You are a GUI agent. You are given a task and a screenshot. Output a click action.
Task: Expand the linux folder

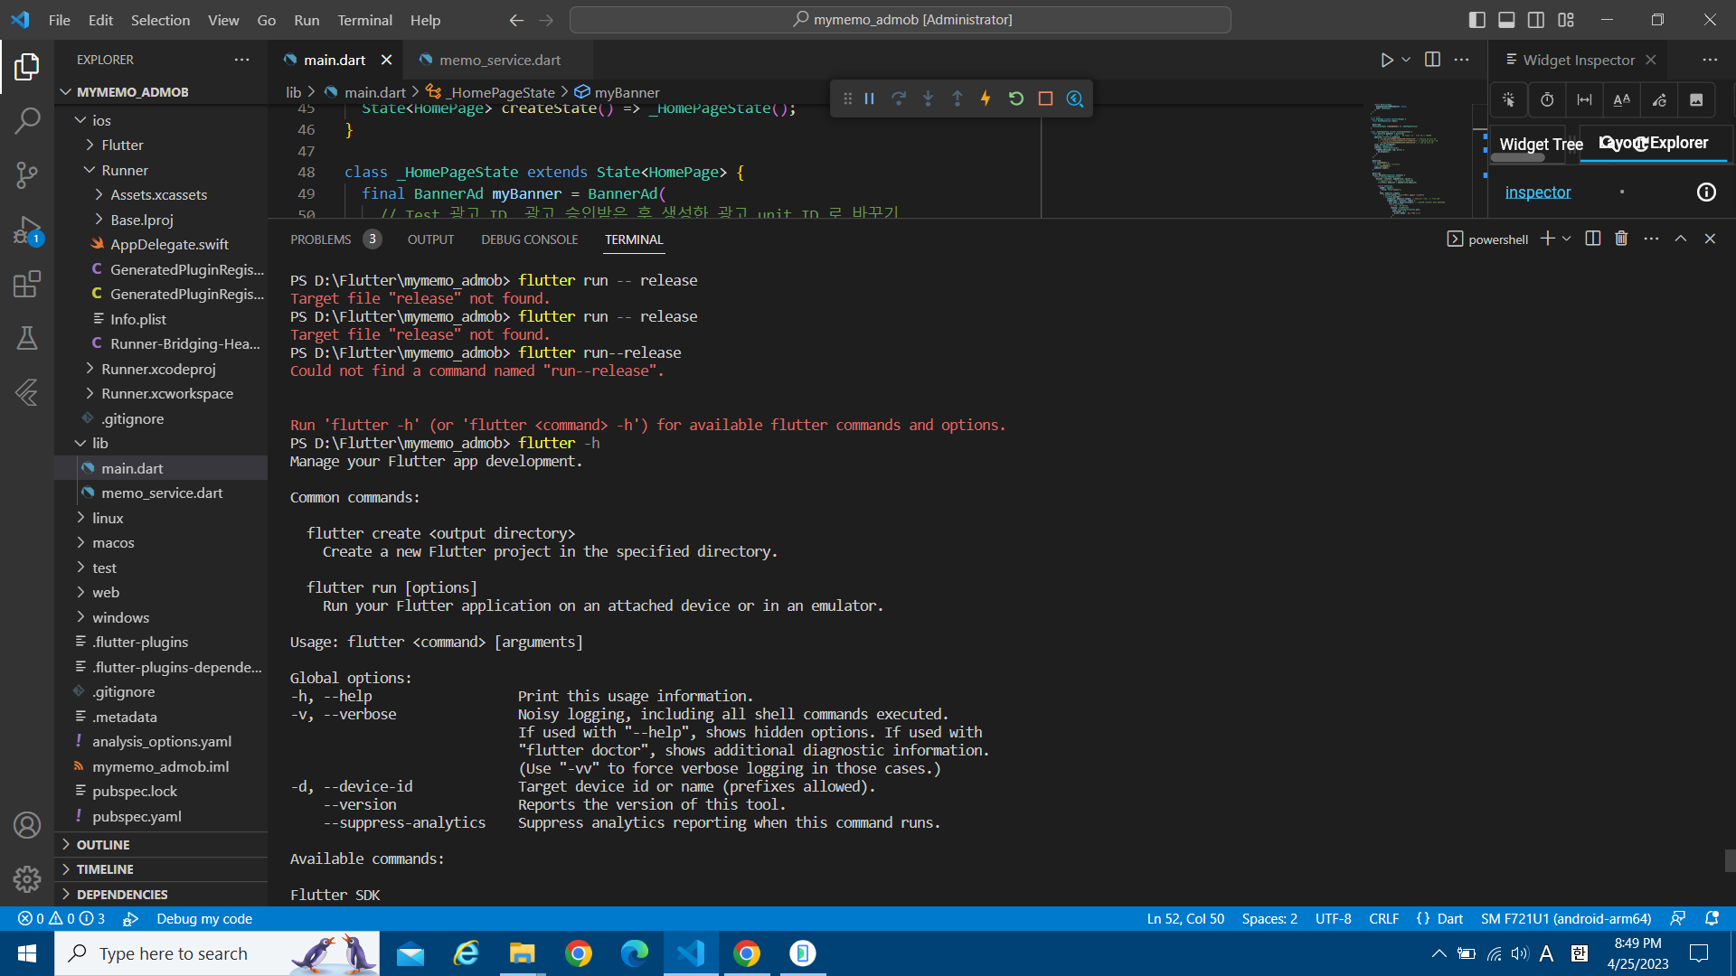point(161,518)
